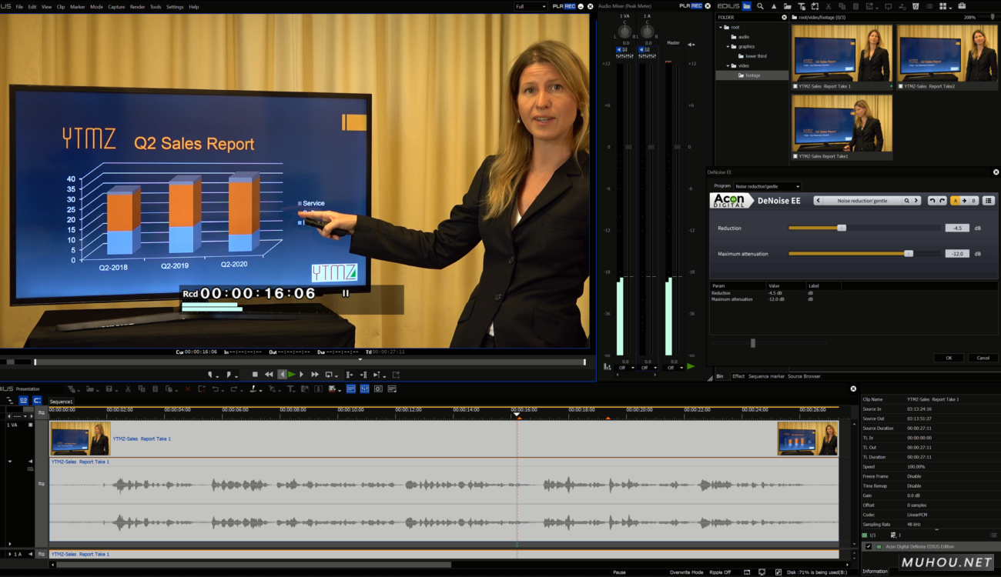
Task: Open the Capture menu
Action: coord(116,6)
